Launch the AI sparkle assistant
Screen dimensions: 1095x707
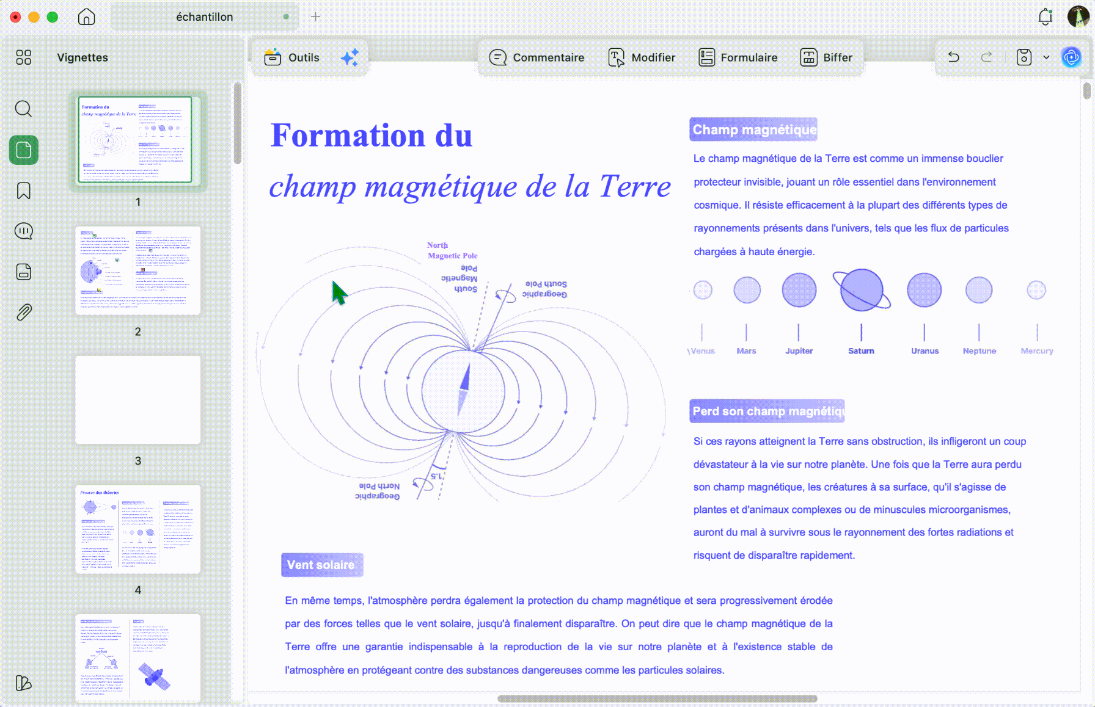(350, 57)
